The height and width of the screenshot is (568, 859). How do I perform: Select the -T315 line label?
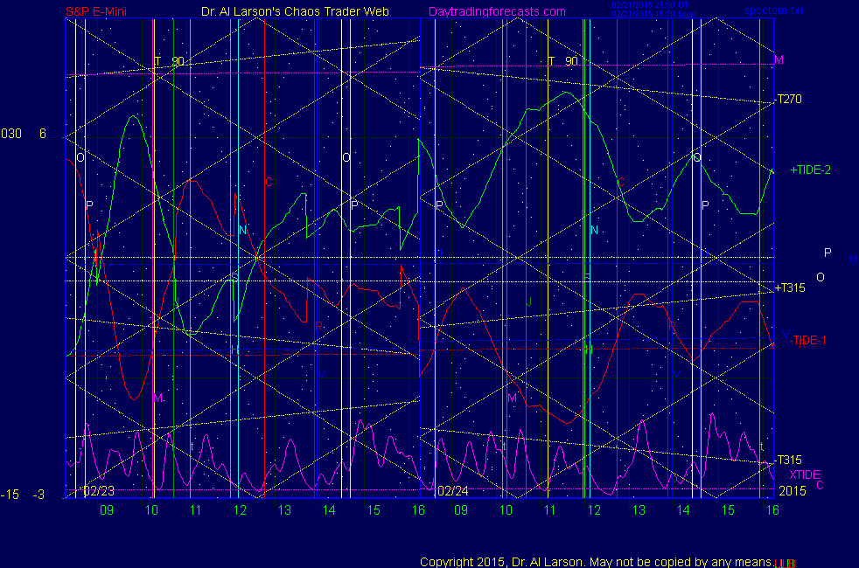coord(789,460)
